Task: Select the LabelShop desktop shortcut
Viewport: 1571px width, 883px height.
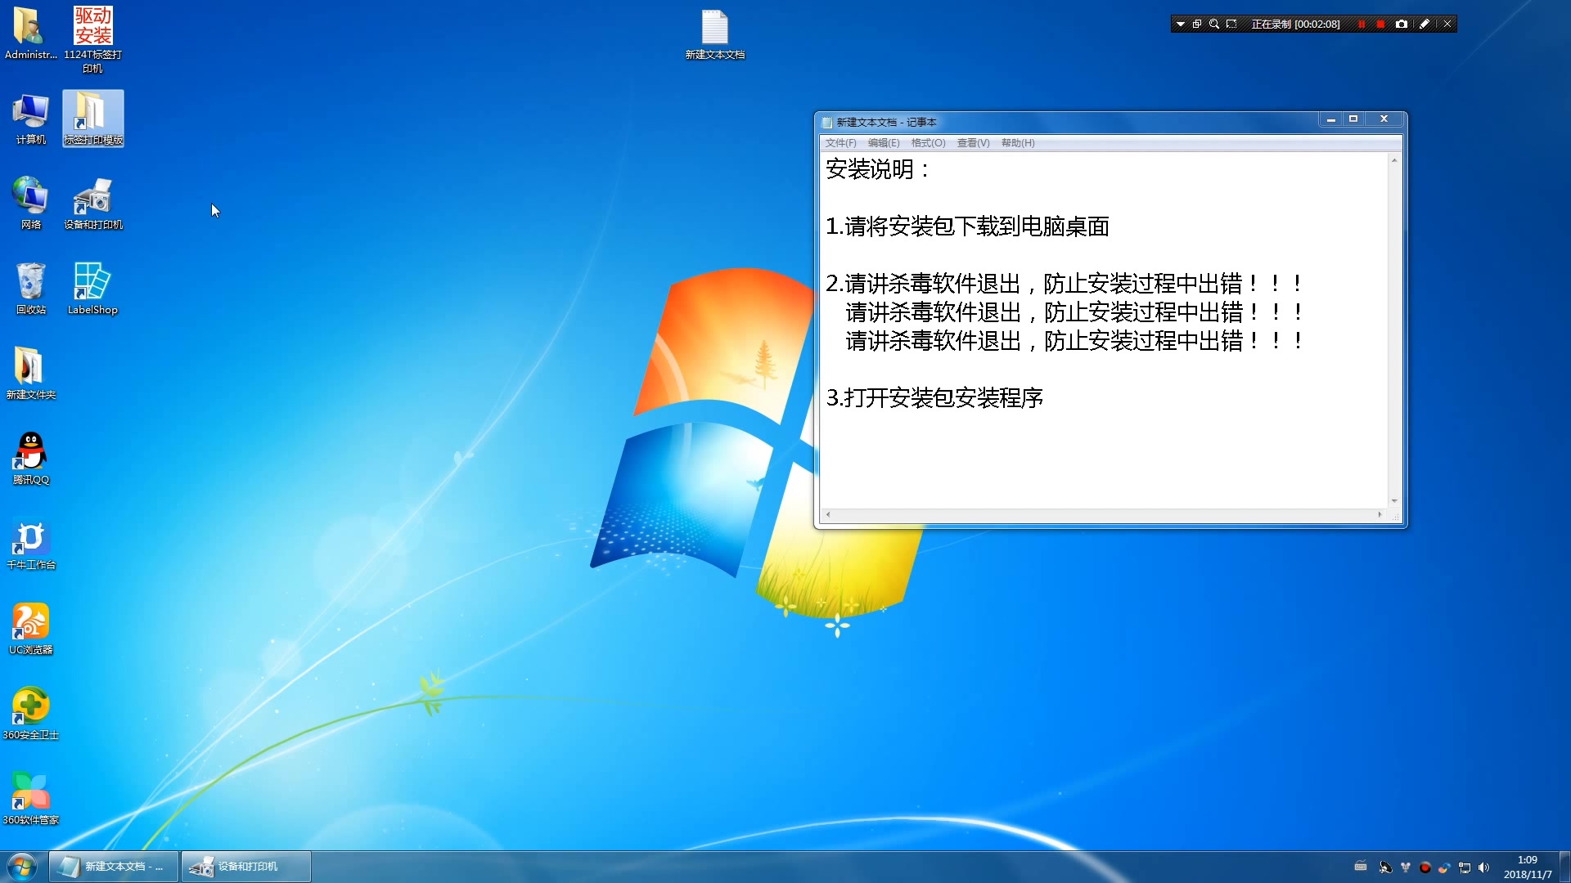Action: pyautogui.click(x=92, y=289)
